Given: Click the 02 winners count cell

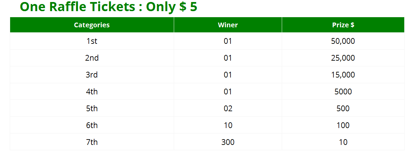Looking at the screenshot, I should [228, 109].
